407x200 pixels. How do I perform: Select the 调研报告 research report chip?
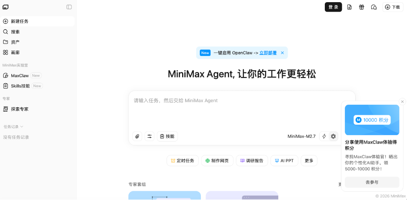(252, 161)
